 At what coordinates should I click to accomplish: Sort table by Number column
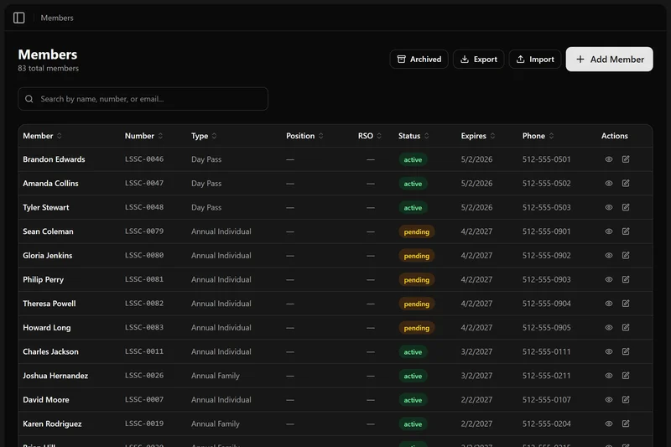[143, 136]
